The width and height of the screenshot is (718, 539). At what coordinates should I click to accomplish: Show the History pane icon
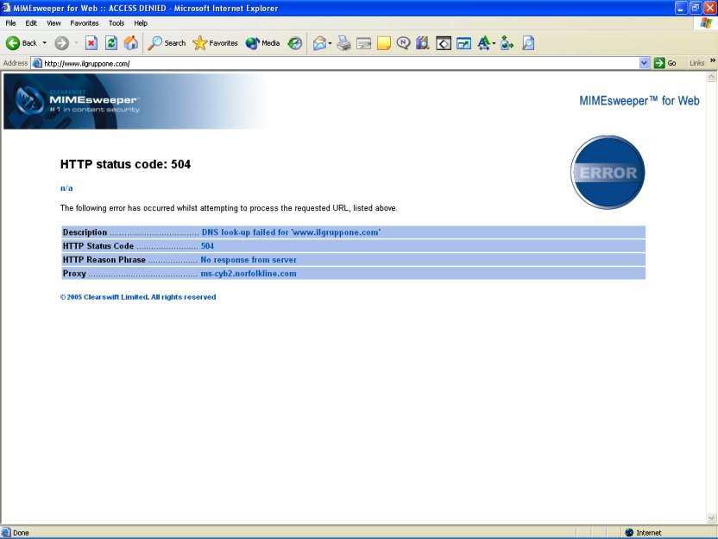point(295,43)
